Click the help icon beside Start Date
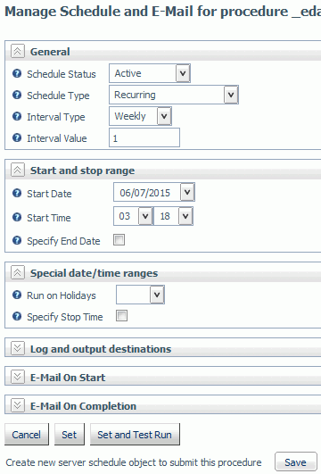 17,193
